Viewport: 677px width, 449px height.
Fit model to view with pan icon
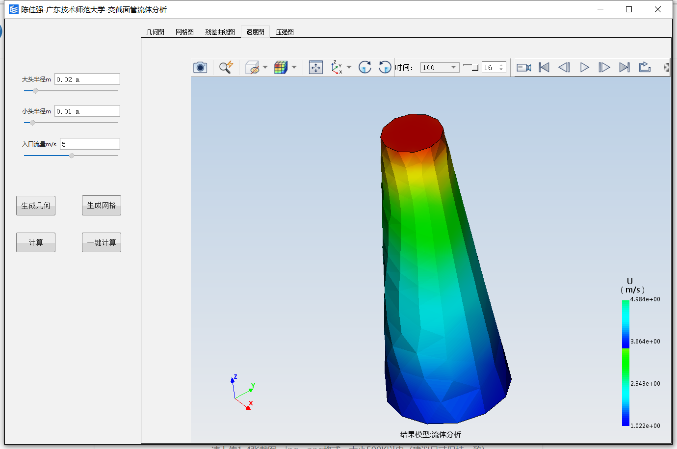(x=316, y=67)
